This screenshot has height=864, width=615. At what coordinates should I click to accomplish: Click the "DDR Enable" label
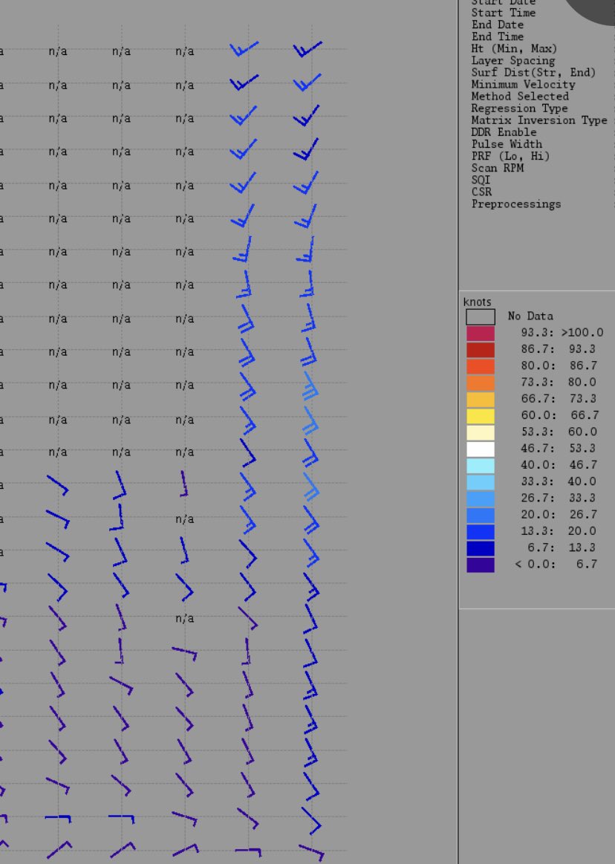click(x=504, y=132)
